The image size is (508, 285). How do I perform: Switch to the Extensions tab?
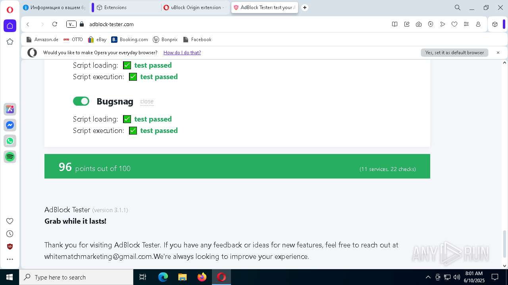pos(127,8)
